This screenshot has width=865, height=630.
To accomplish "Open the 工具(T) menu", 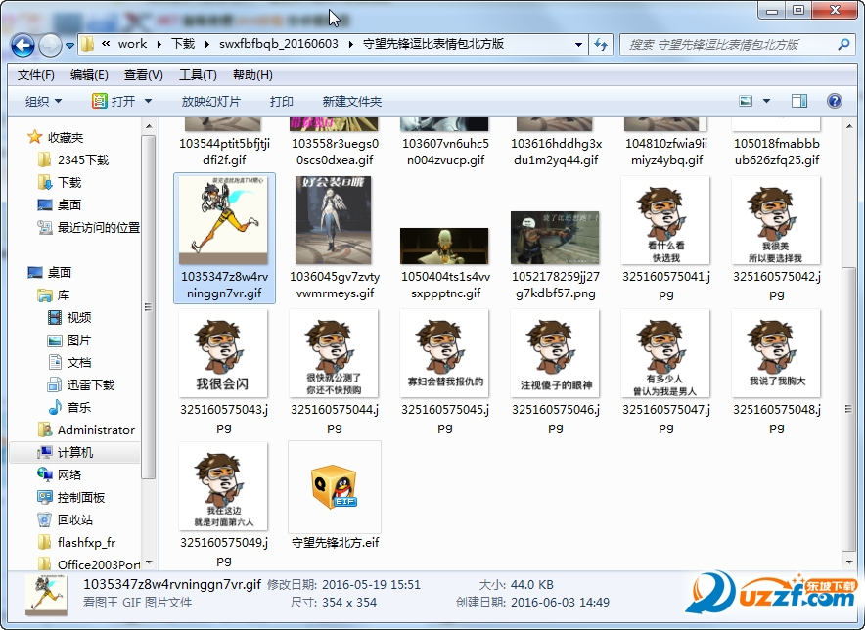I will tap(198, 75).
